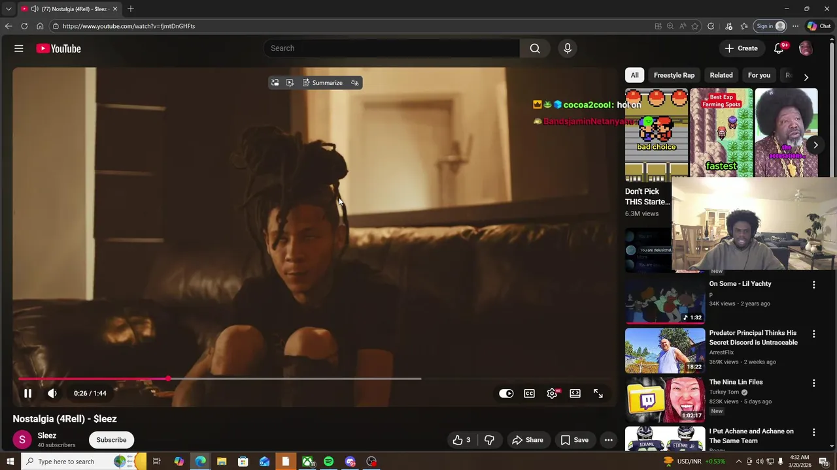The width and height of the screenshot is (837, 470).
Task: Open options for the Achane video
Action: (x=813, y=432)
